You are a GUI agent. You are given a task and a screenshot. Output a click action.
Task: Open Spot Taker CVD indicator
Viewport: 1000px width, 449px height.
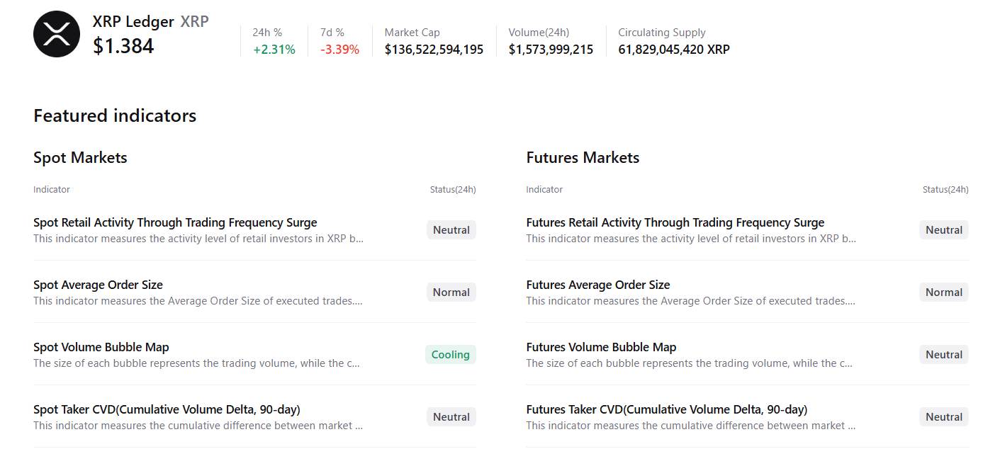click(167, 409)
